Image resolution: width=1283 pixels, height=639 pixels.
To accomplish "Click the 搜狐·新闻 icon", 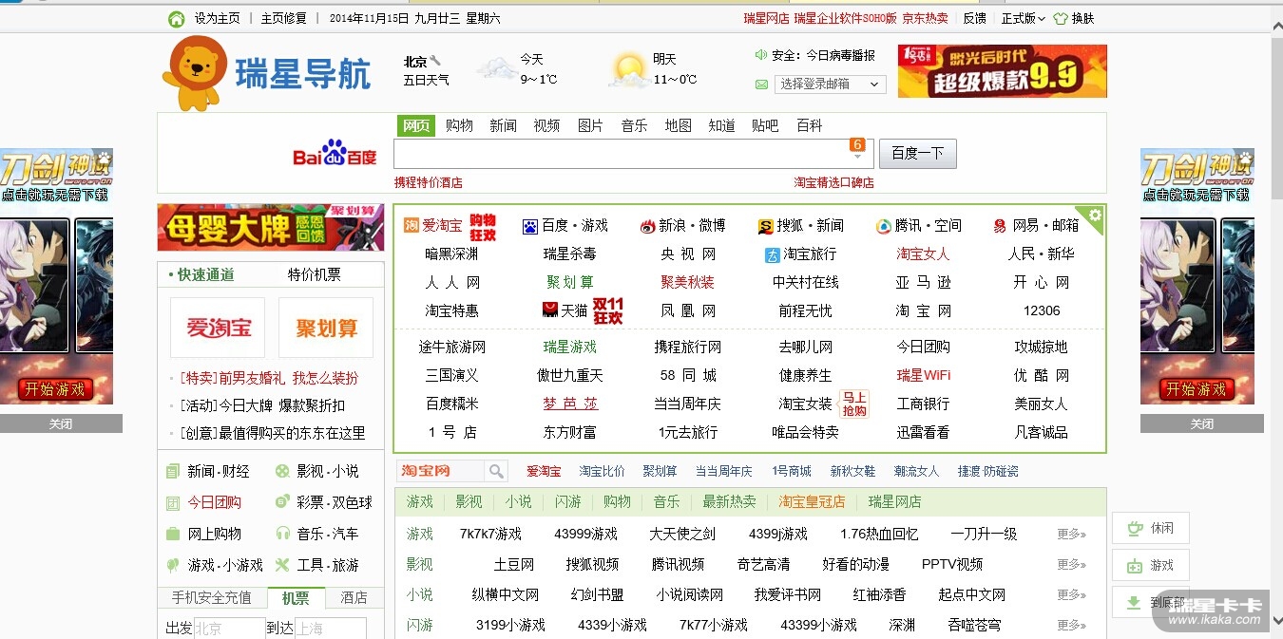I will tap(765, 226).
